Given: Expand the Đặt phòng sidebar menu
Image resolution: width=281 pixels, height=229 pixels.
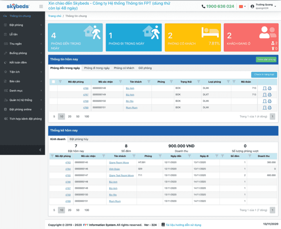Looking at the screenshot, I should tap(22, 25).
